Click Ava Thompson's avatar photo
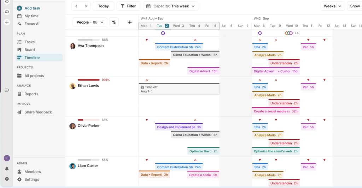Viewport: 362px width, 188px height. click(72, 46)
